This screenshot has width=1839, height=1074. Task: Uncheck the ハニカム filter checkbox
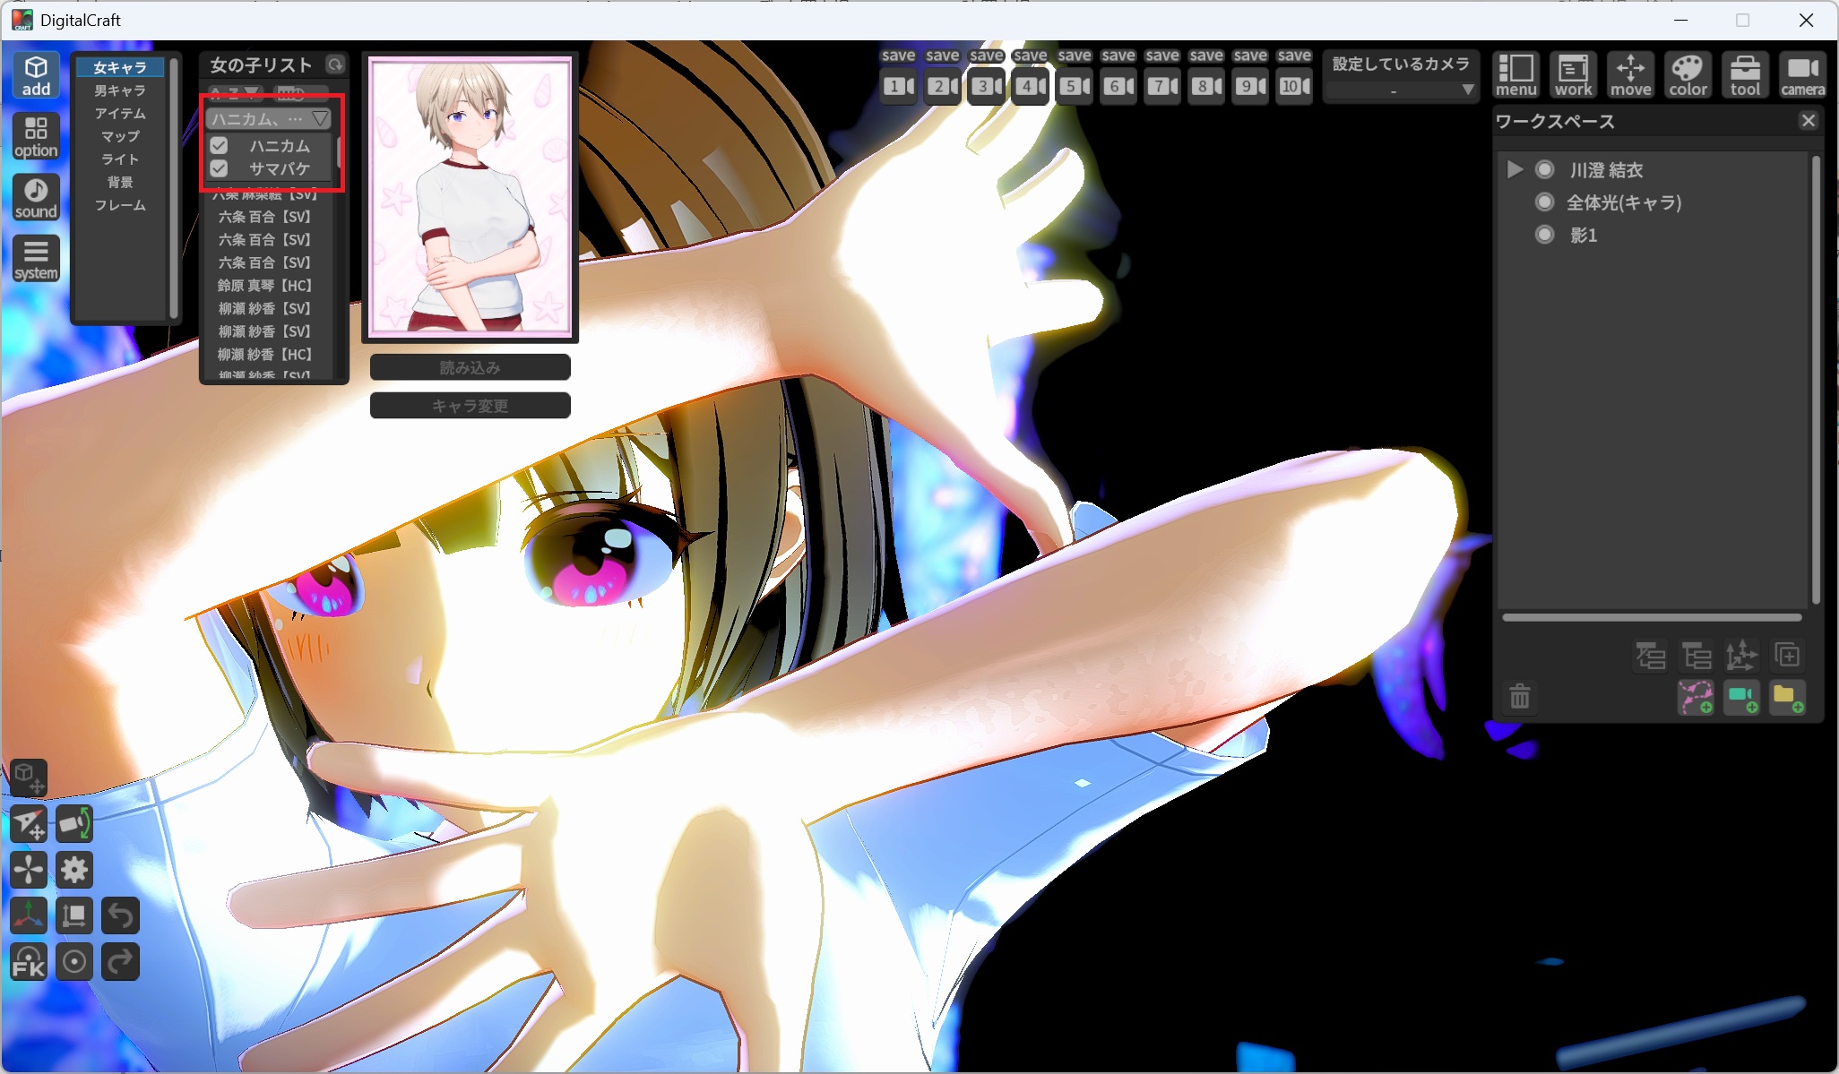[220, 145]
